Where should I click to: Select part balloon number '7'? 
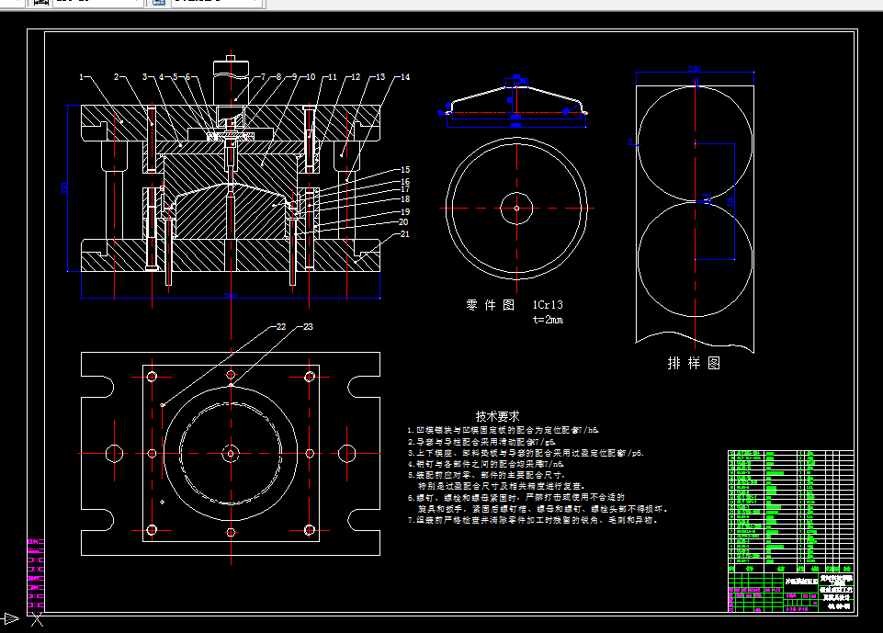(263, 76)
